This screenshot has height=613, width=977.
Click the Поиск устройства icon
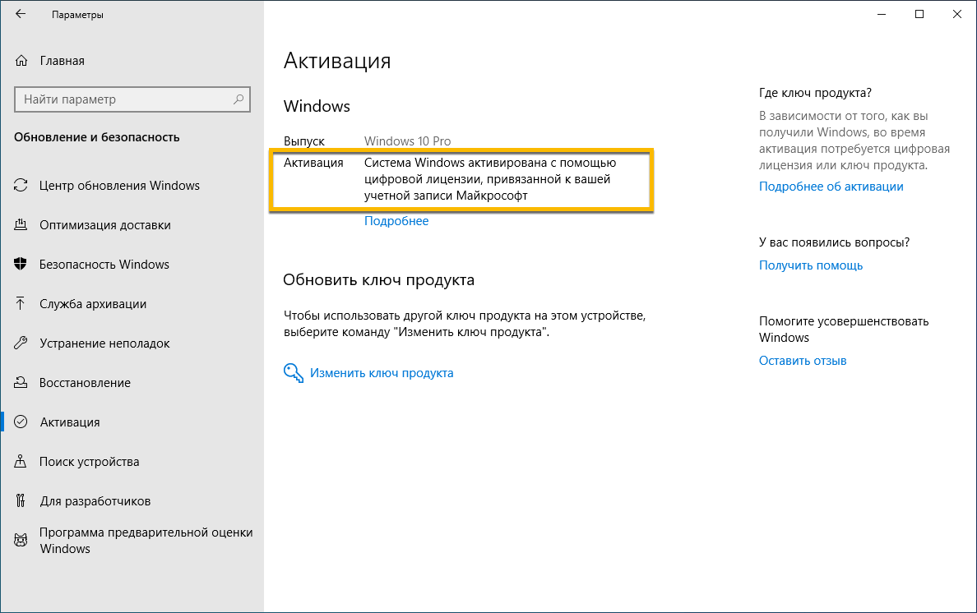coord(21,462)
